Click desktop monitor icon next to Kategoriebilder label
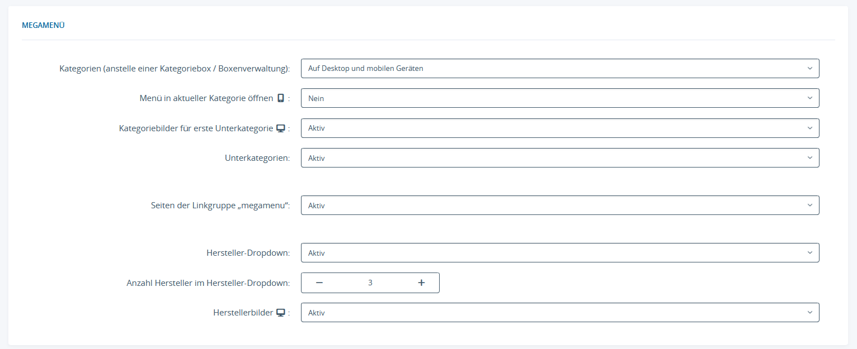This screenshot has width=857, height=349. (x=281, y=128)
